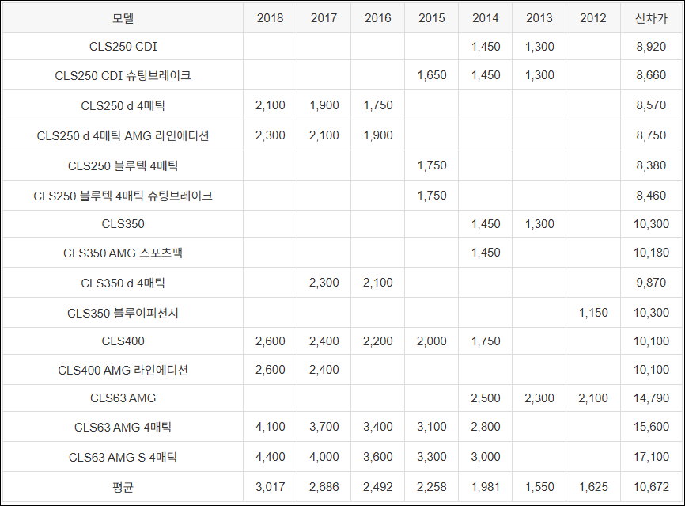
Task: Select the CLS400 AMG 라인에디션 label
Action: [123, 371]
